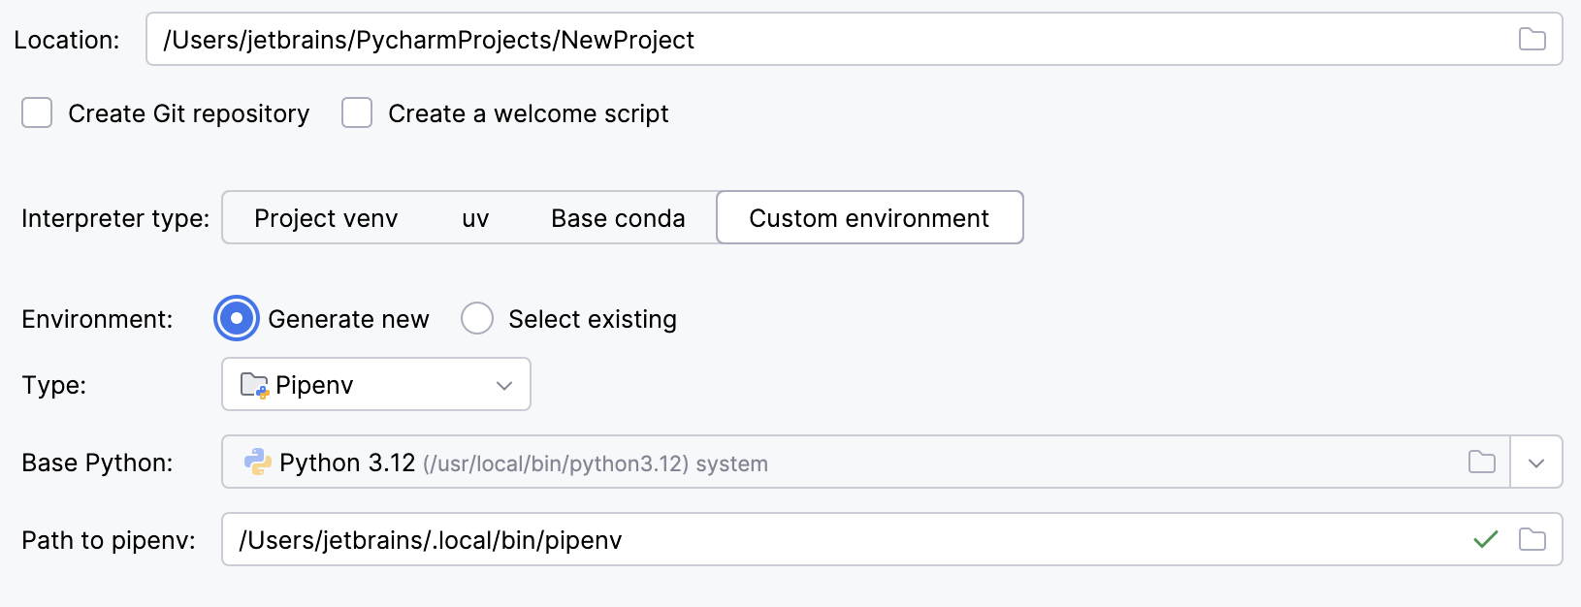Screen dimensions: 1581x607
Task: Select Custom environment interpreter type
Action: [869, 218]
